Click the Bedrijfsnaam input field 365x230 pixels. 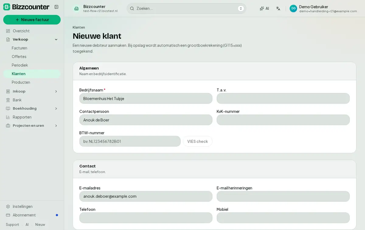pos(146,98)
